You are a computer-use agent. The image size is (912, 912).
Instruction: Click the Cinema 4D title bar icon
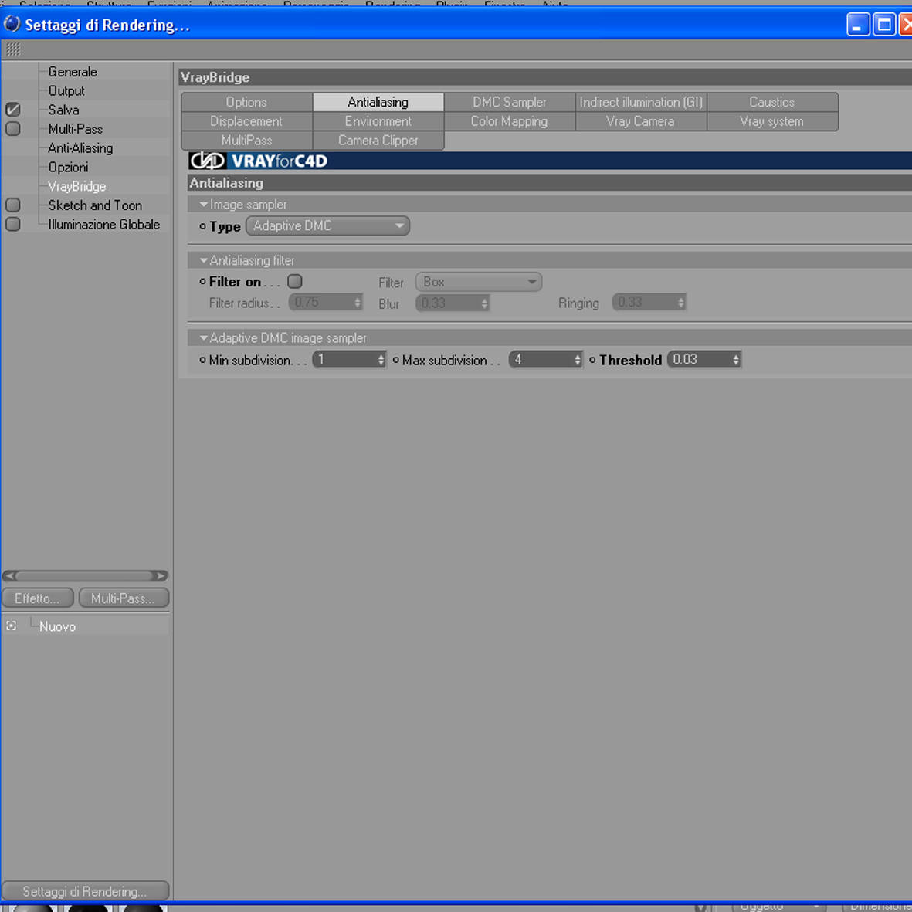click(12, 25)
